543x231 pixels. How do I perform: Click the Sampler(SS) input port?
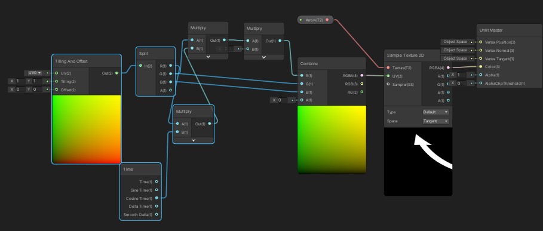pos(388,84)
